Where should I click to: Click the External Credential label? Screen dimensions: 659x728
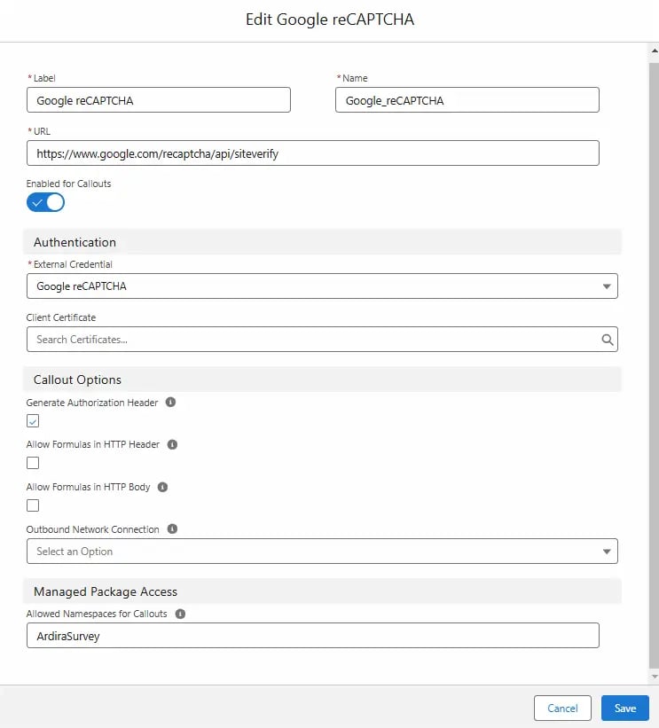tap(73, 264)
